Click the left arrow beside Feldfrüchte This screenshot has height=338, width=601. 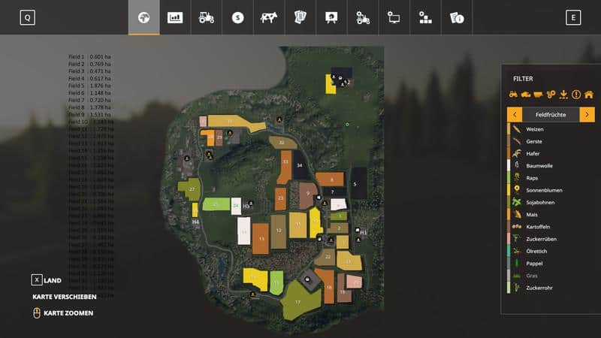pyautogui.click(x=515, y=114)
